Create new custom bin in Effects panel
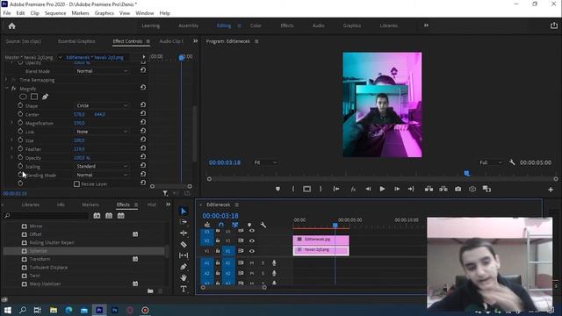Viewport: 562px width, 316px height. point(150,291)
